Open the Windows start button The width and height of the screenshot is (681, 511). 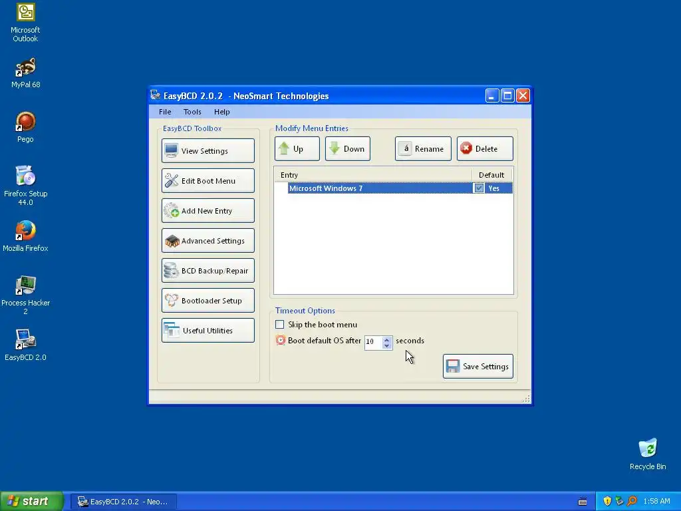(x=32, y=501)
